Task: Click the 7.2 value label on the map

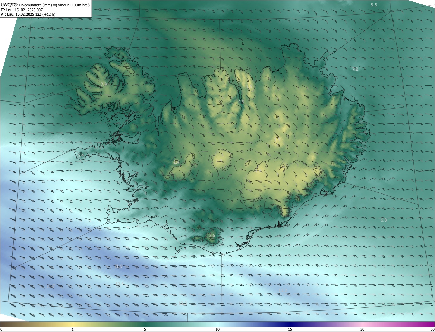Action: click(x=355, y=69)
